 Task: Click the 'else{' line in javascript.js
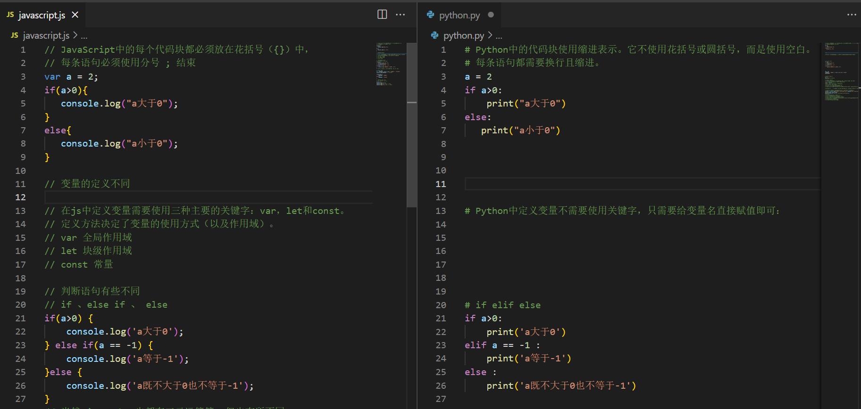click(58, 130)
